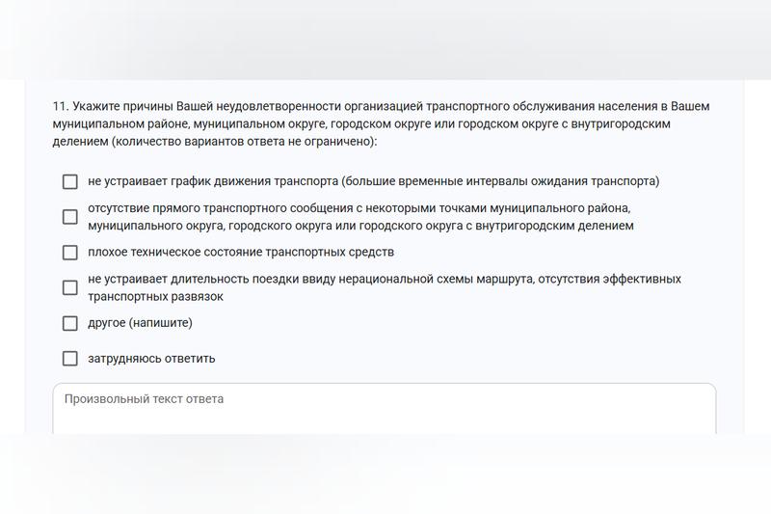Click the question number "11."
771x514 pixels.
pos(60,107)
